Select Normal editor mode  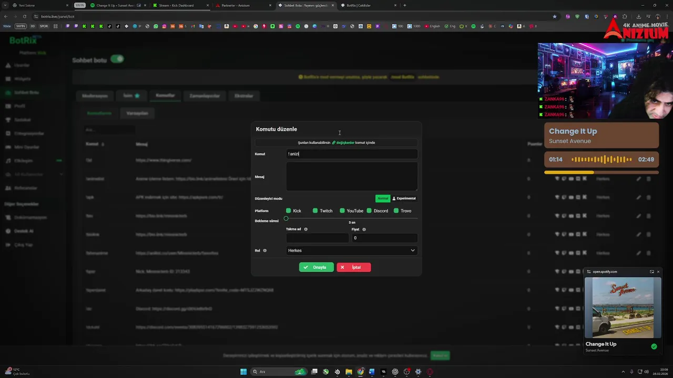pyautogui.click(x=383, y=198)
